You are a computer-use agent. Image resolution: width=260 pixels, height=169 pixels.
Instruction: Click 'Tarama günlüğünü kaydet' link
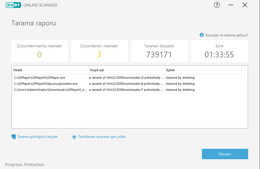coord(38,137)
